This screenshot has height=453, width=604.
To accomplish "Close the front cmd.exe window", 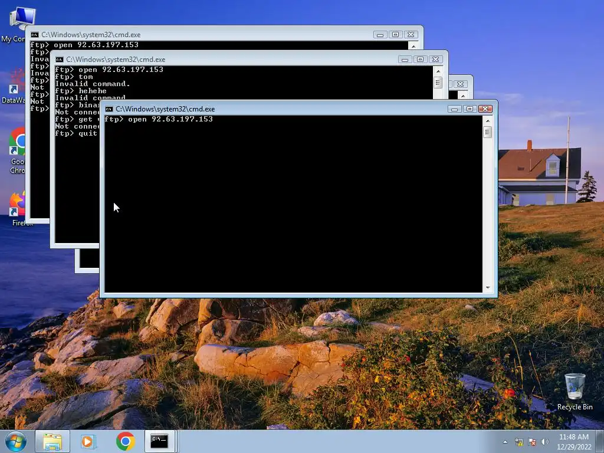I will (485, 109).
